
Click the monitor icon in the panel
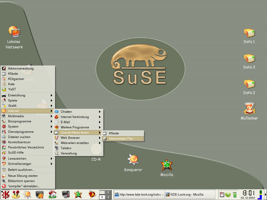coord(65,194)
